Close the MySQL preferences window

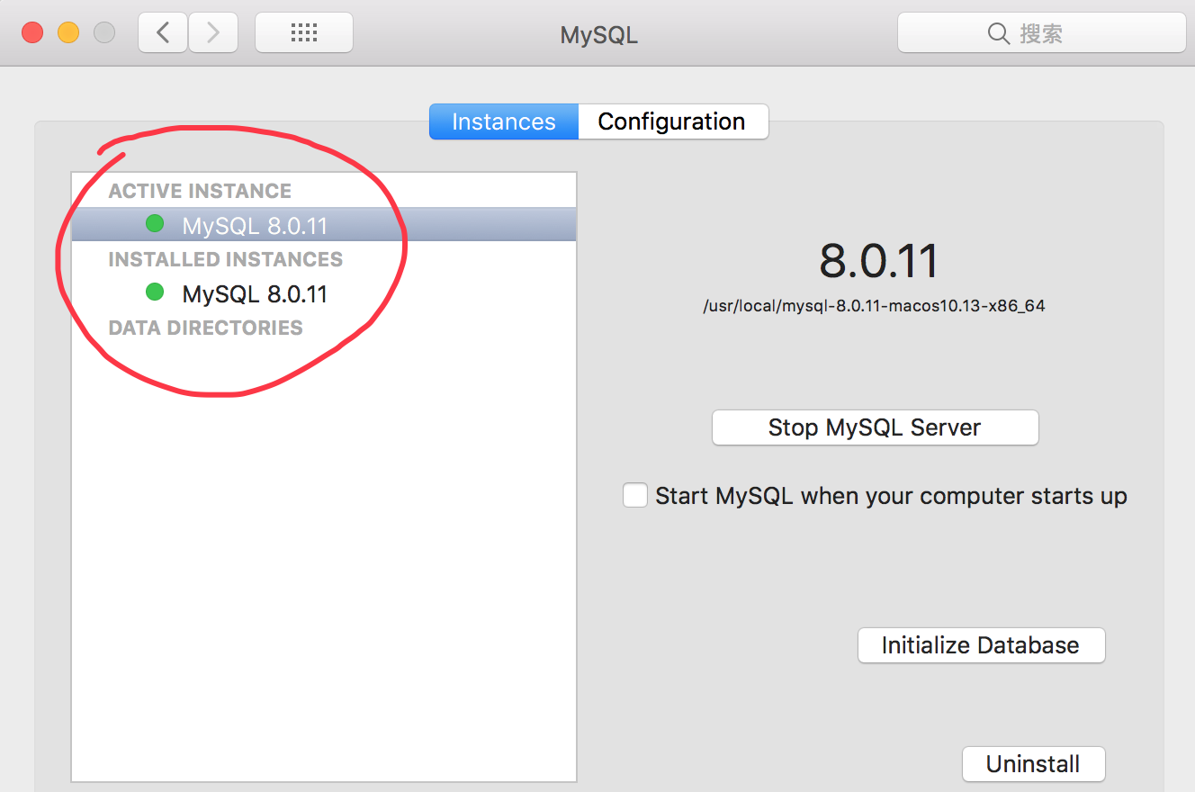click(x=32, y=33)
